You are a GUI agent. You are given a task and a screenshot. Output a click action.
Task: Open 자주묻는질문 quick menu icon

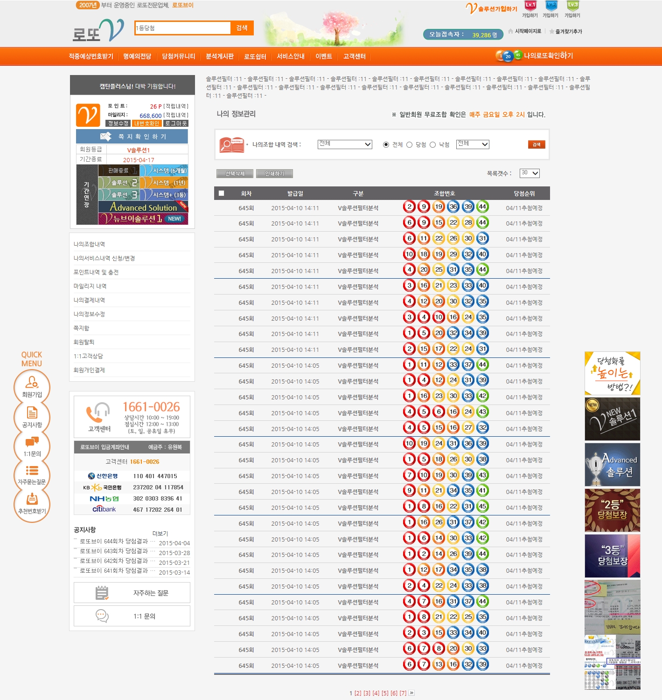(x=32, y=474)
